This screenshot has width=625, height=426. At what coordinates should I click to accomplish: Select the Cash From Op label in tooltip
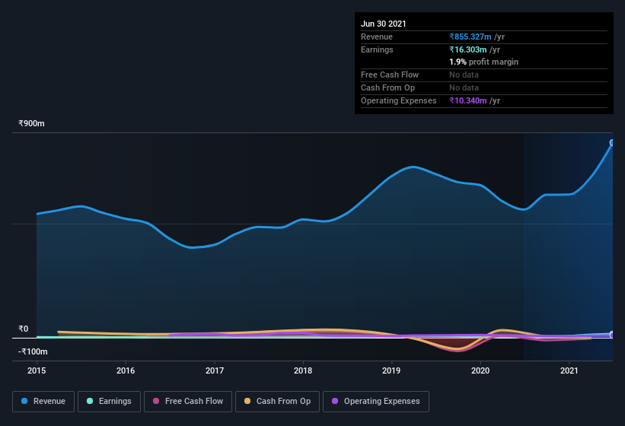coord(387,87)
